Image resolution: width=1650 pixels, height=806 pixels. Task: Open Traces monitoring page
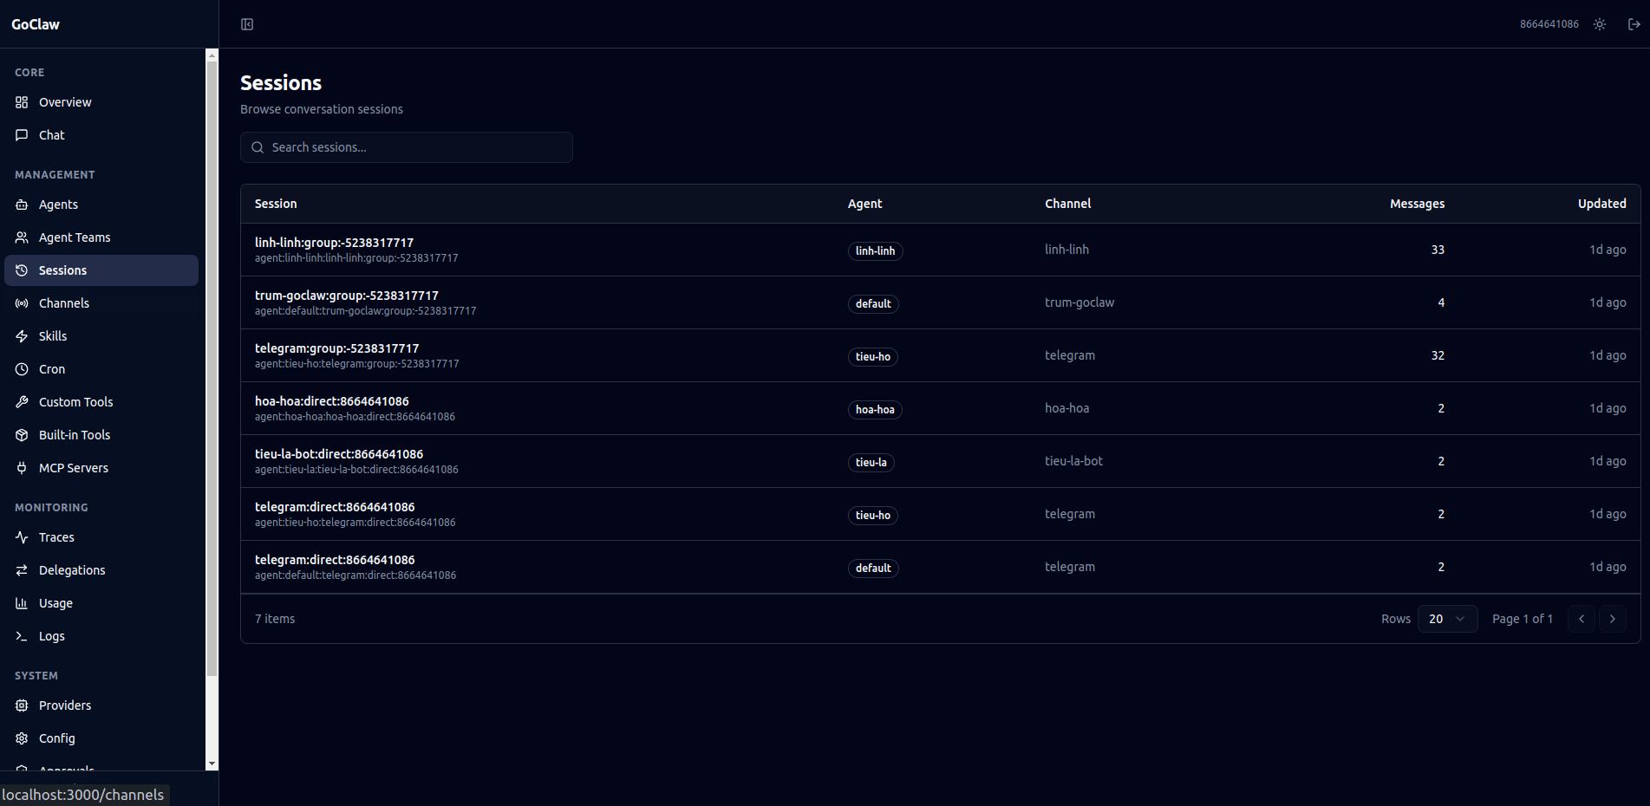56,537
